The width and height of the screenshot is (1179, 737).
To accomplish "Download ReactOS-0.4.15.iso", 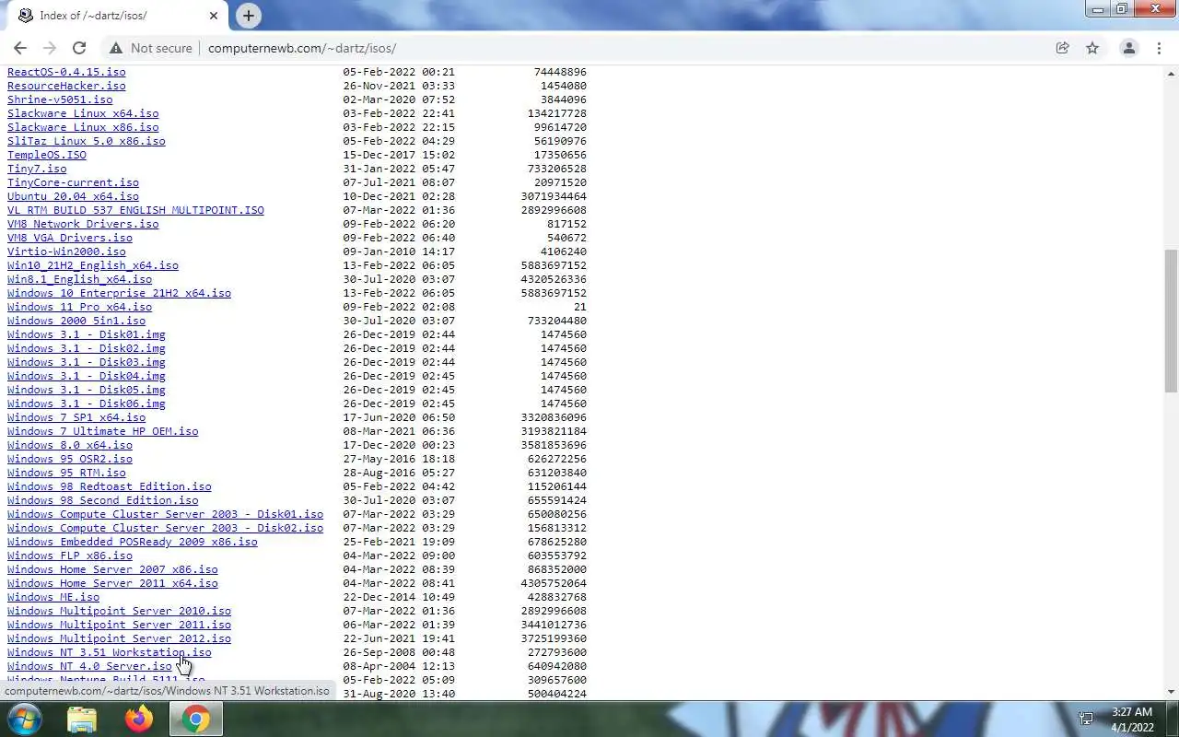I will pos(66,72).
